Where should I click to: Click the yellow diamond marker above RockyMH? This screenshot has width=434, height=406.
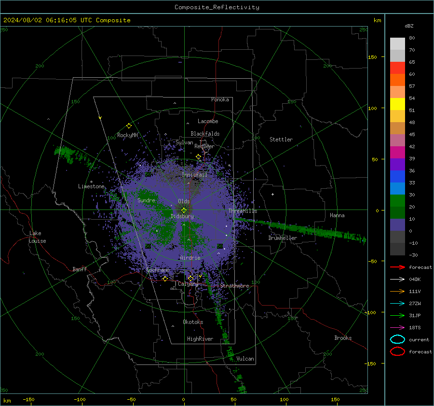click(x=129, y=126)
